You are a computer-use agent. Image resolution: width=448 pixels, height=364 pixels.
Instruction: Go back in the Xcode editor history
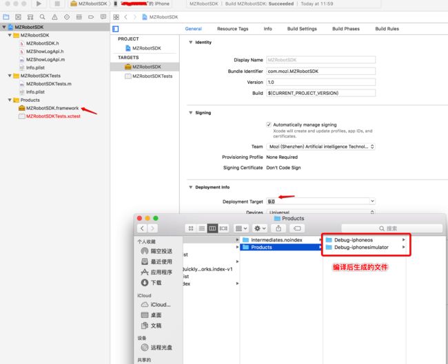(x=125, y=17)
